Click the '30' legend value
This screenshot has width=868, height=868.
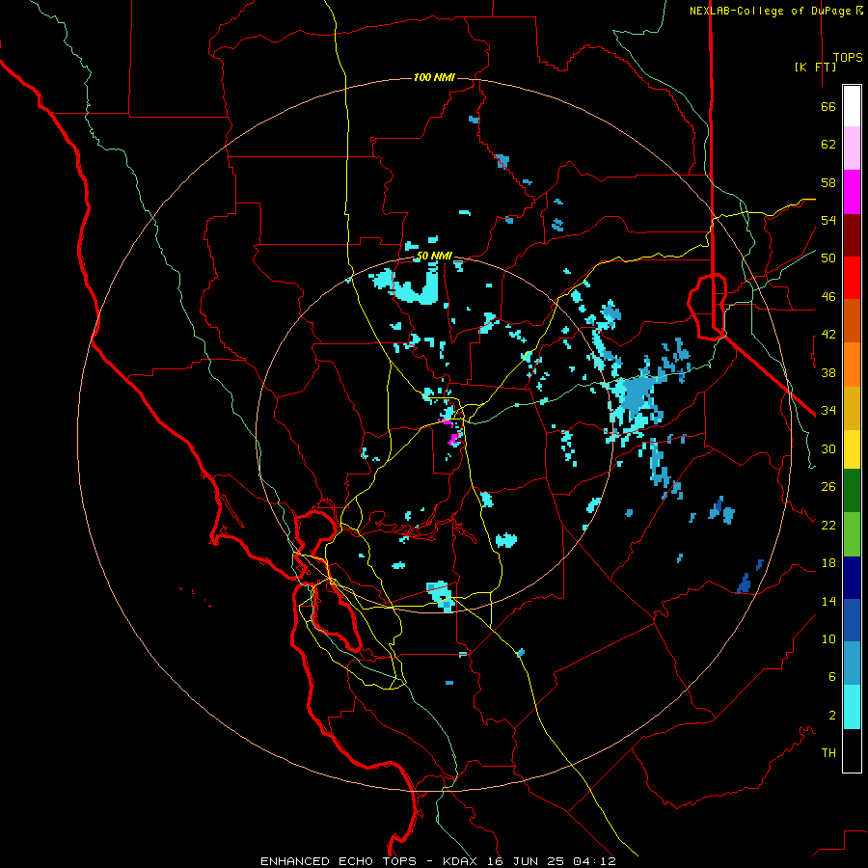(828, 448)
